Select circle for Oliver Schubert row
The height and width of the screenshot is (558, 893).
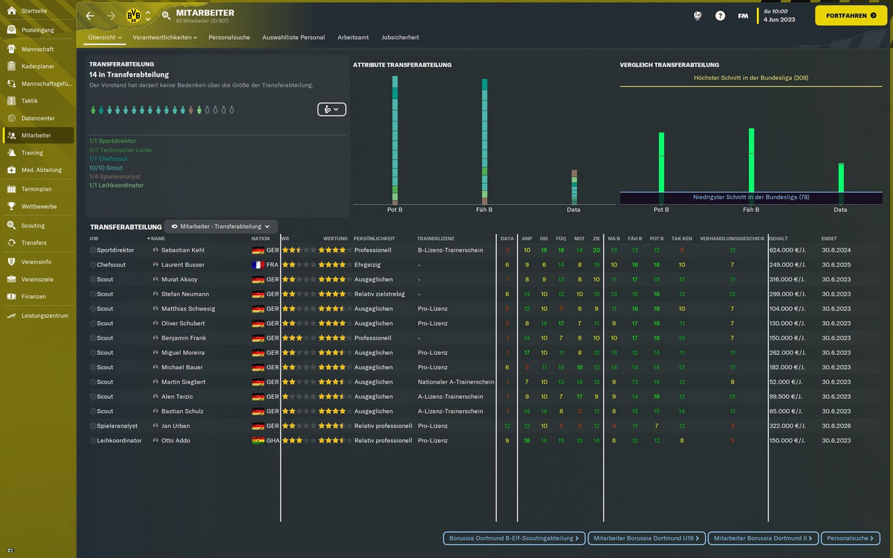pos(92,323)
